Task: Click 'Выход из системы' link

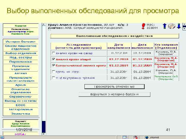Action: click(x=21, y=101)
